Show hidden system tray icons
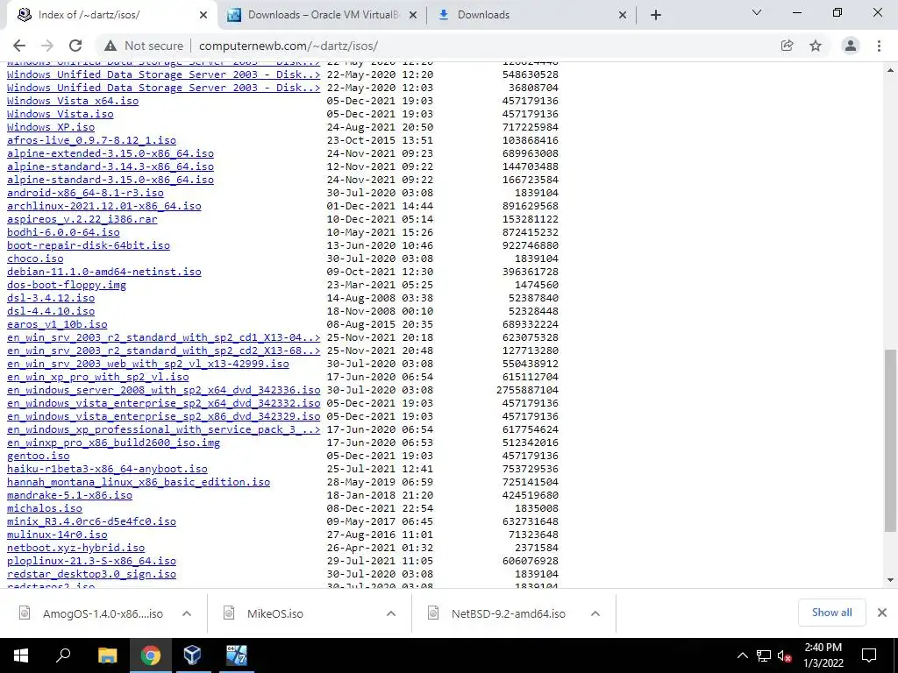The width and height of the screenshot is (898, 673). point(742,655)
